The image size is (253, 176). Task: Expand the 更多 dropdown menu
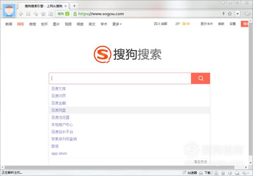(x=117, y=24)
